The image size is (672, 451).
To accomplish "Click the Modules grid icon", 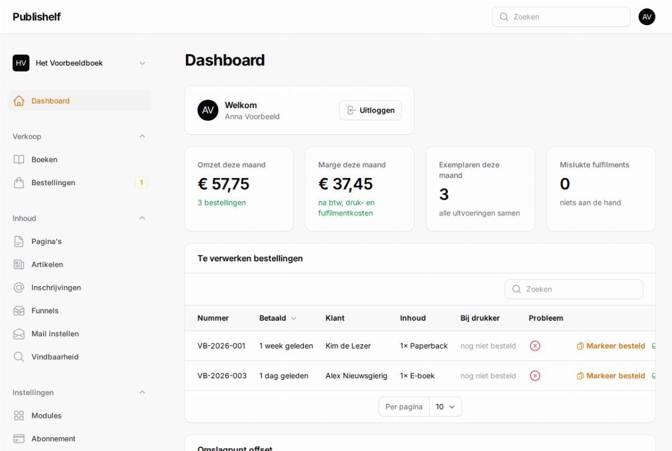I will 19,415.
